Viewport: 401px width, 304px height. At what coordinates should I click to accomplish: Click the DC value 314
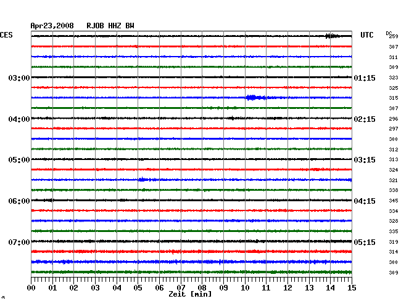394,252
